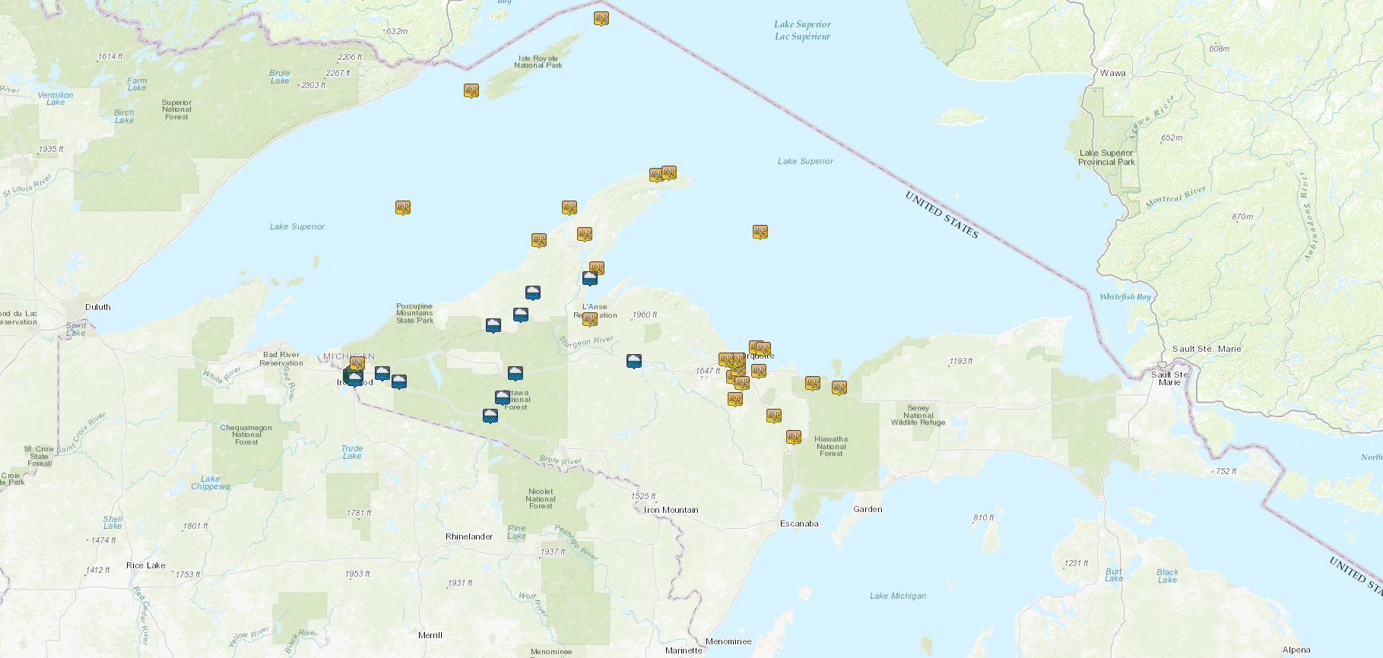Open the lone wind marker southwest of the Marquette cluster
This screenshot has width=1383, height=658.
734,399
